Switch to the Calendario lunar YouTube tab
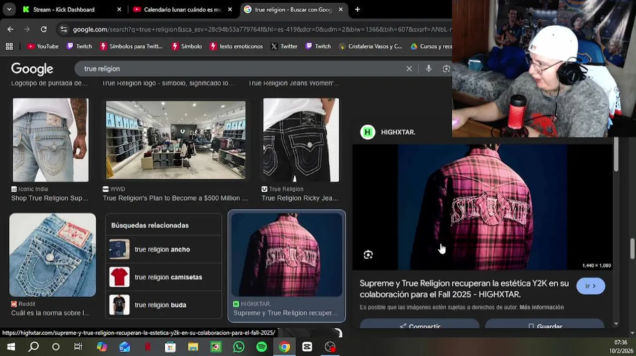Image resolution: width=636 pixels, height=356 pixels. pyautogui.click(x=183, y=9)
